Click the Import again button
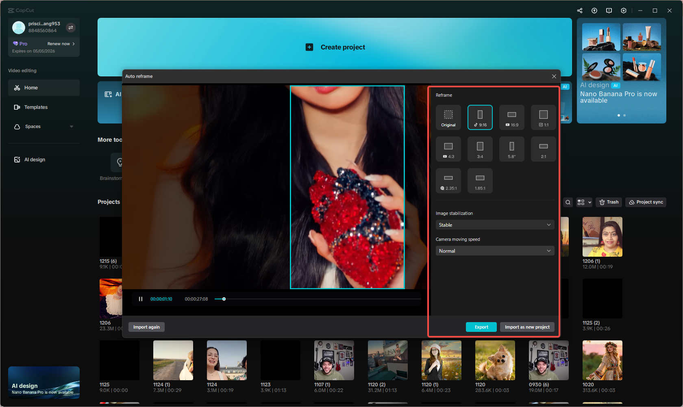 tap(146, 327)
